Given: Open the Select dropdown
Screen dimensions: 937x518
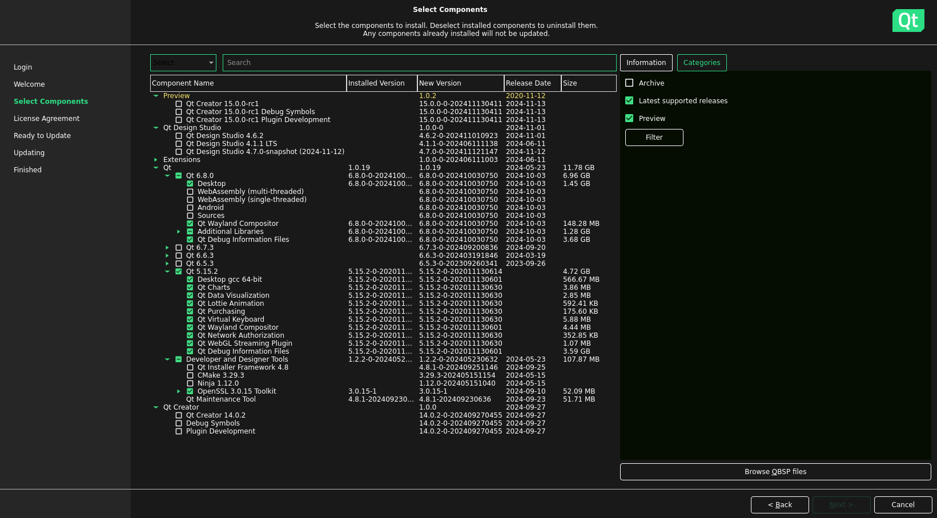Looking at the screenshot, I should [183, 63].
